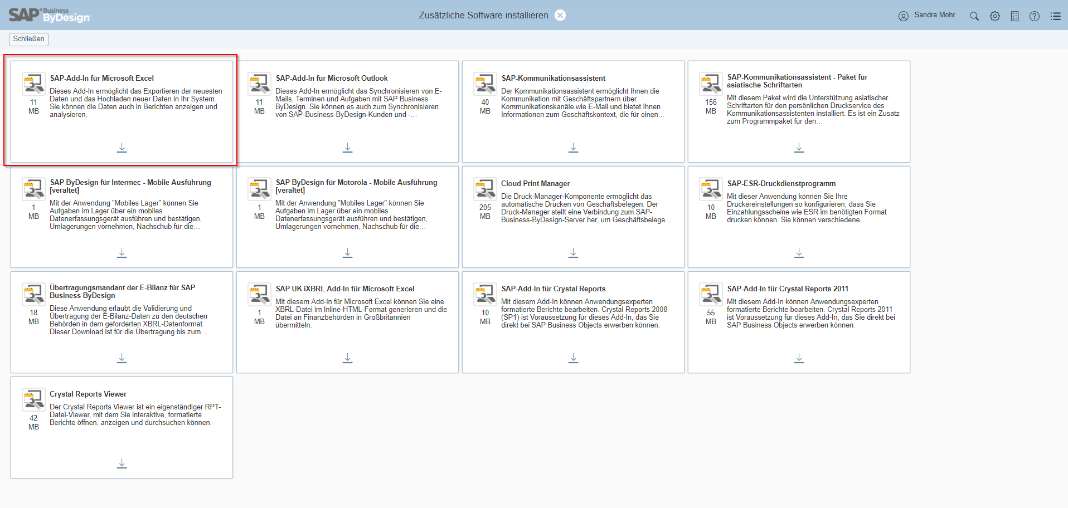1068x508 pixels.
Task: Click the Crystal Reports Viewer description text
Action: pos(135,415)
